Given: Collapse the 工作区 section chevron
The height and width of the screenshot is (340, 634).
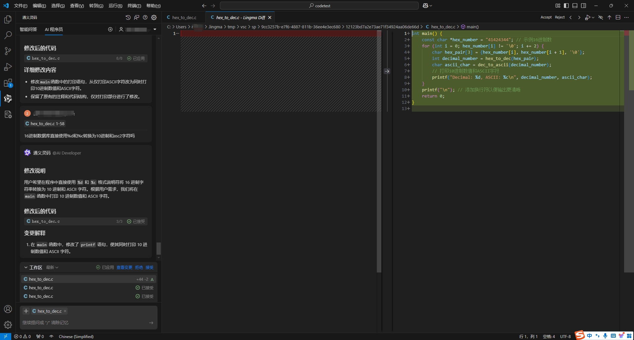Looking at the screenshot, I should (26, 268).
